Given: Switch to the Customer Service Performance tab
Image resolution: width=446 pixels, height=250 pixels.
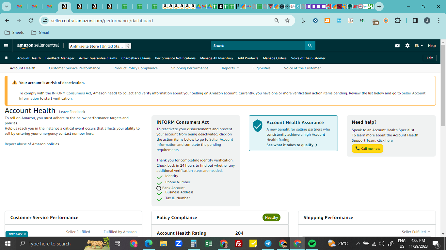Looking at the screenshot, I should tap(74, 68).
